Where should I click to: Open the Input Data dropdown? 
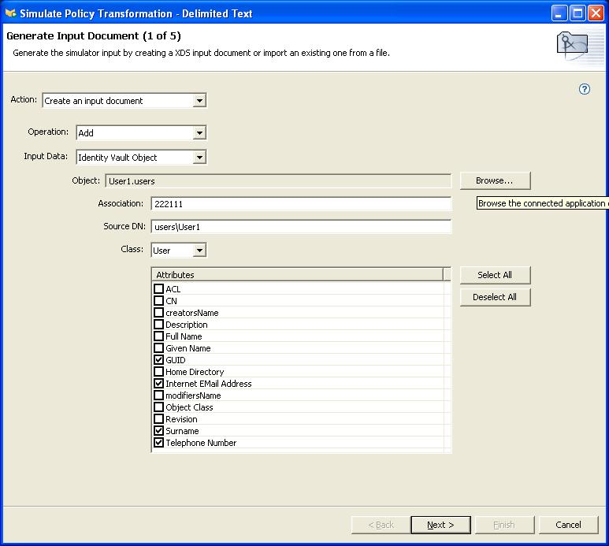click(x=199, y=158)
